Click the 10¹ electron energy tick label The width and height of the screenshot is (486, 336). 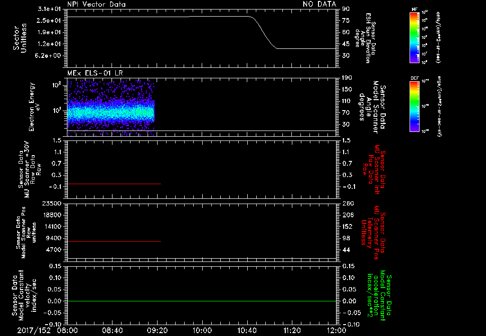(x=57, y=111)
